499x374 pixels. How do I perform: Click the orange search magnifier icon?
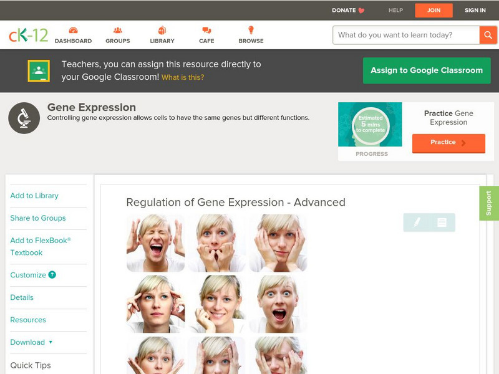(488, 35)
